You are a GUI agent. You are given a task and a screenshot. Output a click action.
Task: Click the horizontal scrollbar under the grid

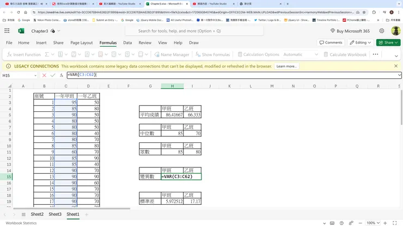coord(72,208)
